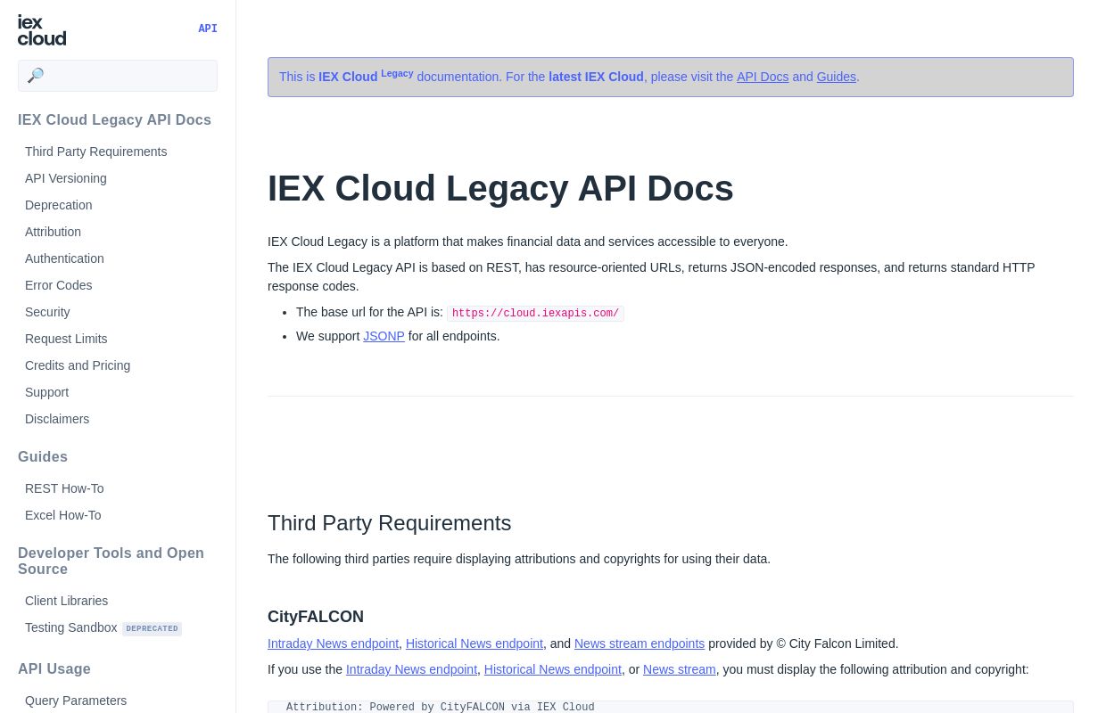
Task: Open the Excel How-To guide
Action: click(x=63, y=515)
